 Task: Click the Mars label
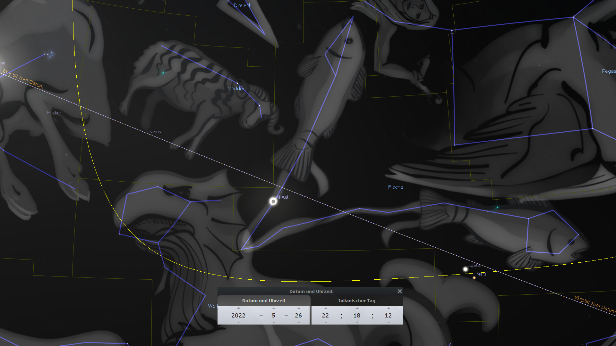[481, 274]
